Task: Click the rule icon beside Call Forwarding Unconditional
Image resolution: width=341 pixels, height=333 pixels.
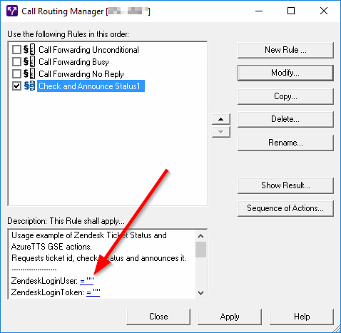Action: 29,50
